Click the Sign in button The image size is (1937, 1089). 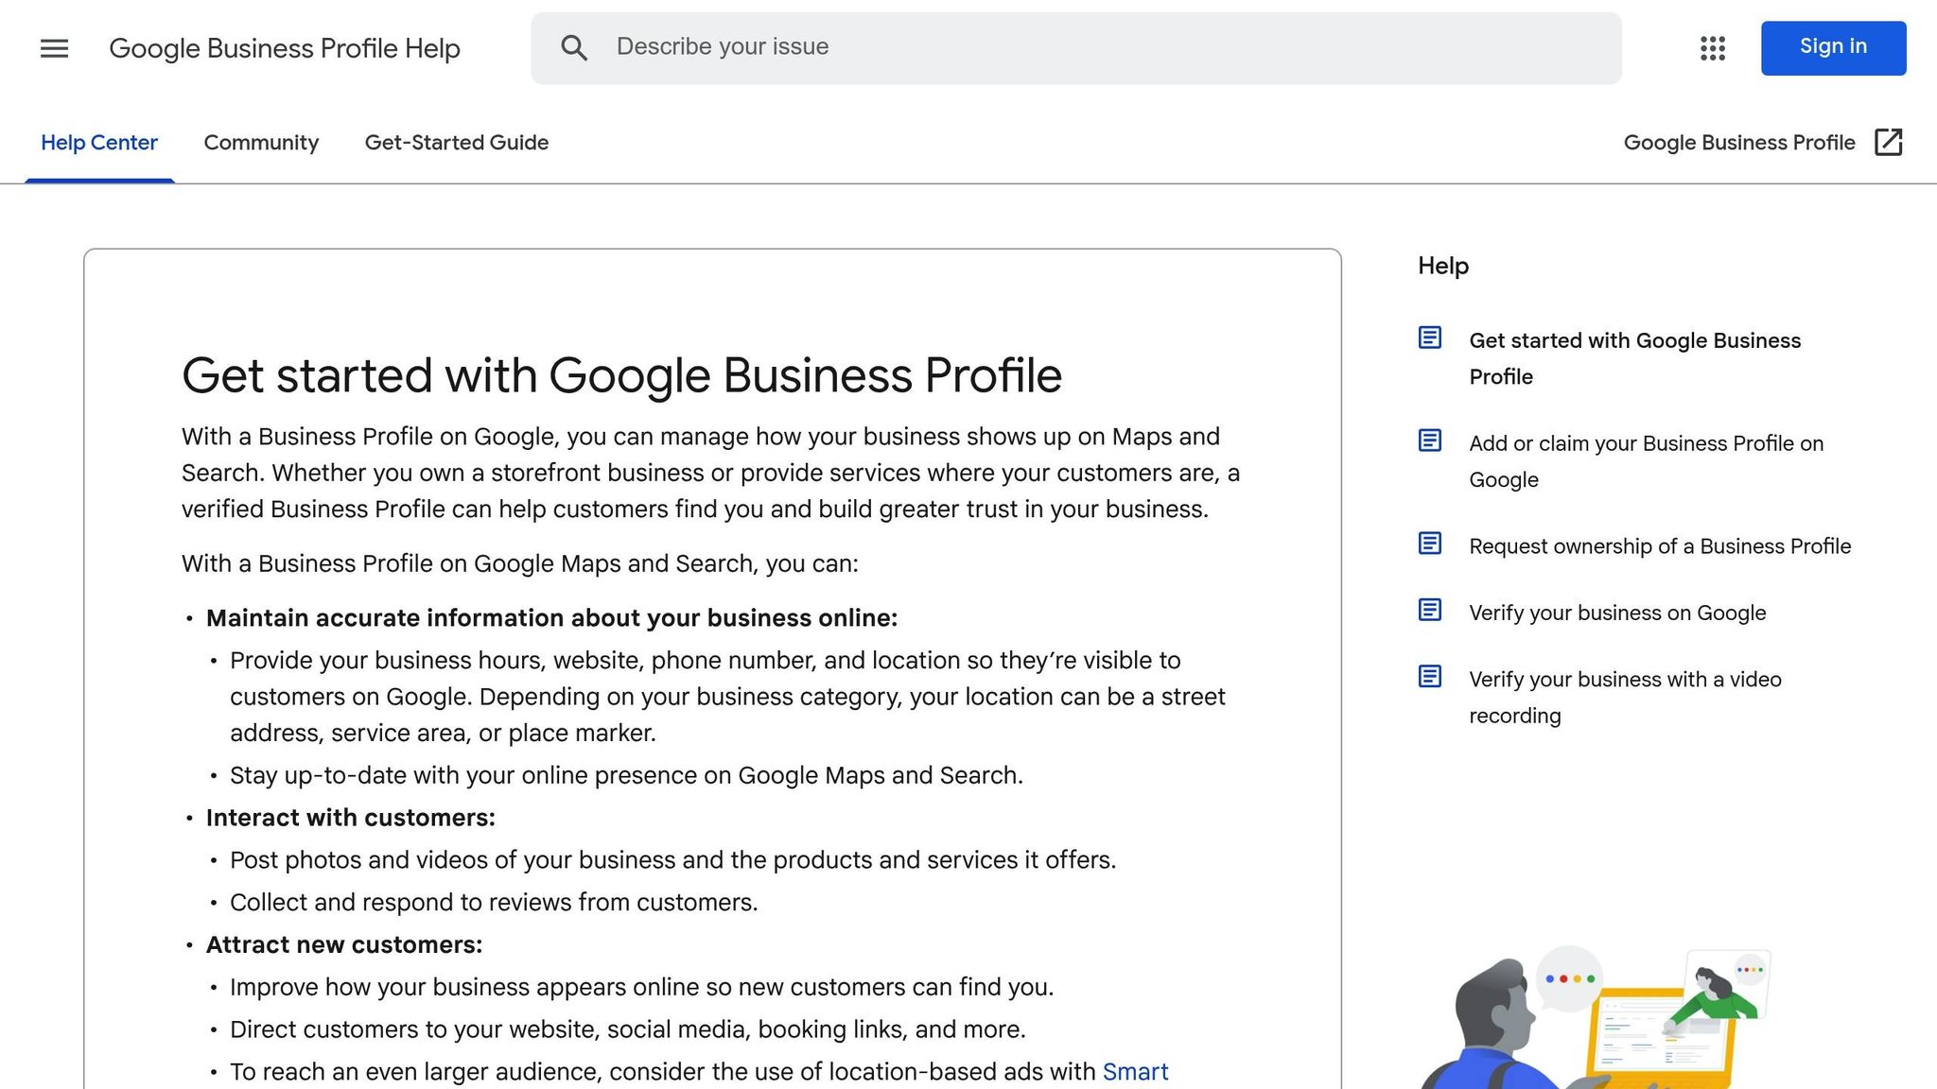1833,47
